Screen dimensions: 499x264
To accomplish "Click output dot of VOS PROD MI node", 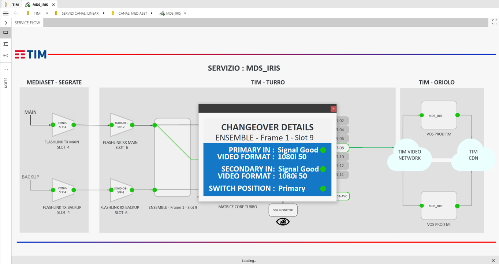I will (x=457, y=206).
